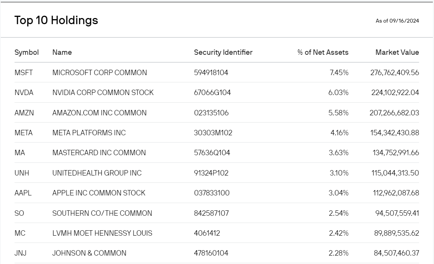Viewport: 434px width, 264px height.
Task: Click the Symbol column header
Action: coord(27,52)
